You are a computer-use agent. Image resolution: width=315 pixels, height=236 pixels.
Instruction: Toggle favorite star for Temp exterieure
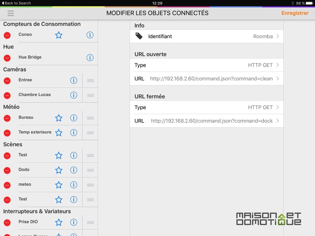(59, 132)
